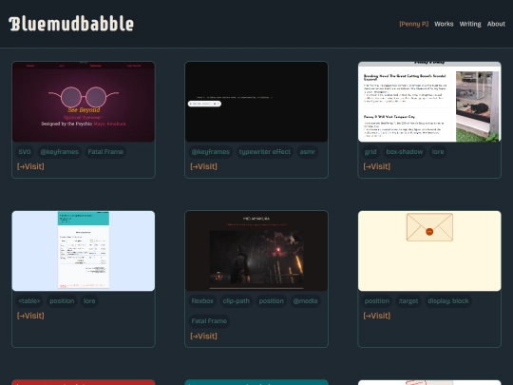Go to the Works page
Image resolution: width=513 pixels, height=385 pixels.
coord(444,24)
